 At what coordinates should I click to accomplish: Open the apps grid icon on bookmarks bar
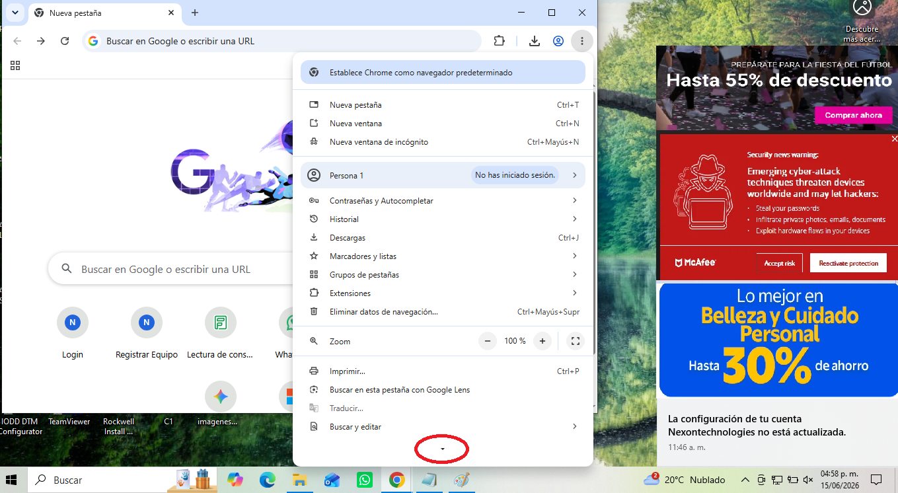15,65
